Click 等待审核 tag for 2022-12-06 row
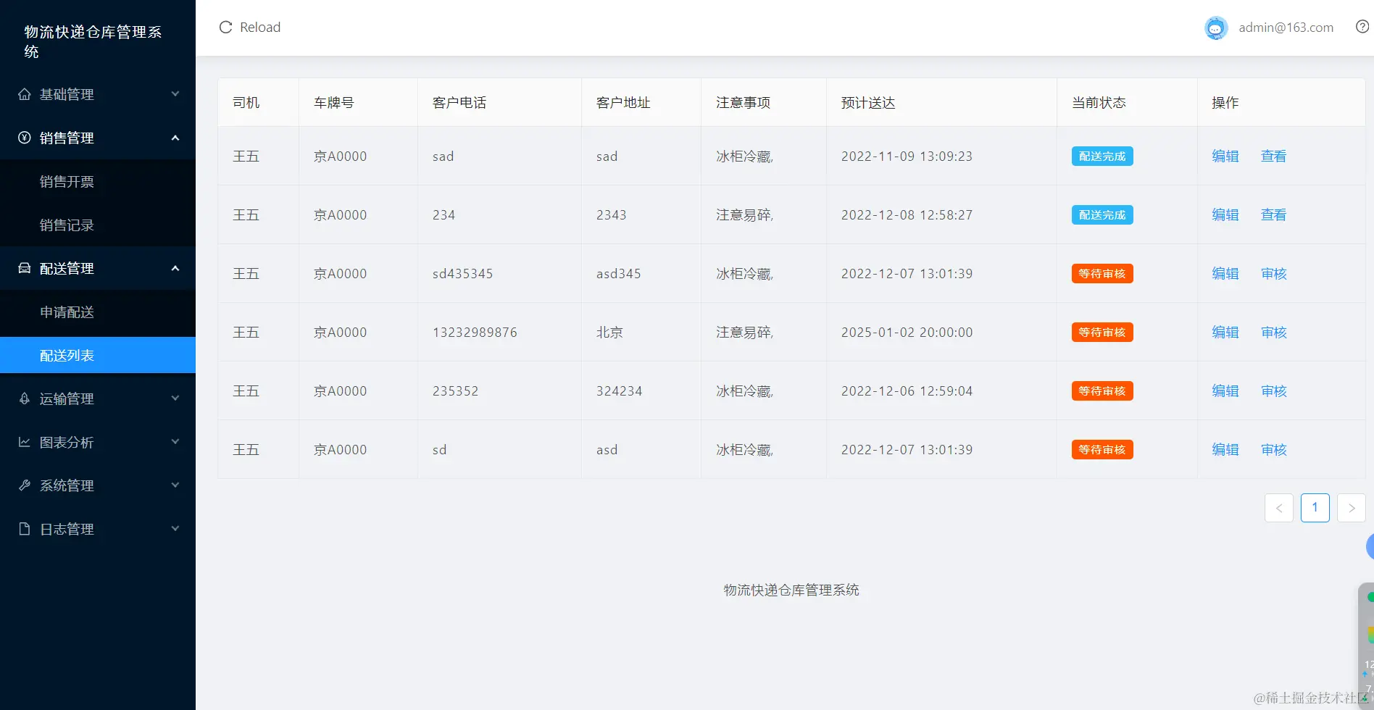 (1102, 390)
